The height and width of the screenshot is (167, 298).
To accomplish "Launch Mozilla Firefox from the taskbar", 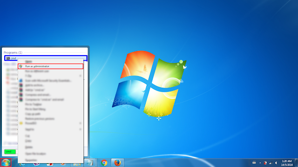I will pyautogui.click(x=117, y=163).
